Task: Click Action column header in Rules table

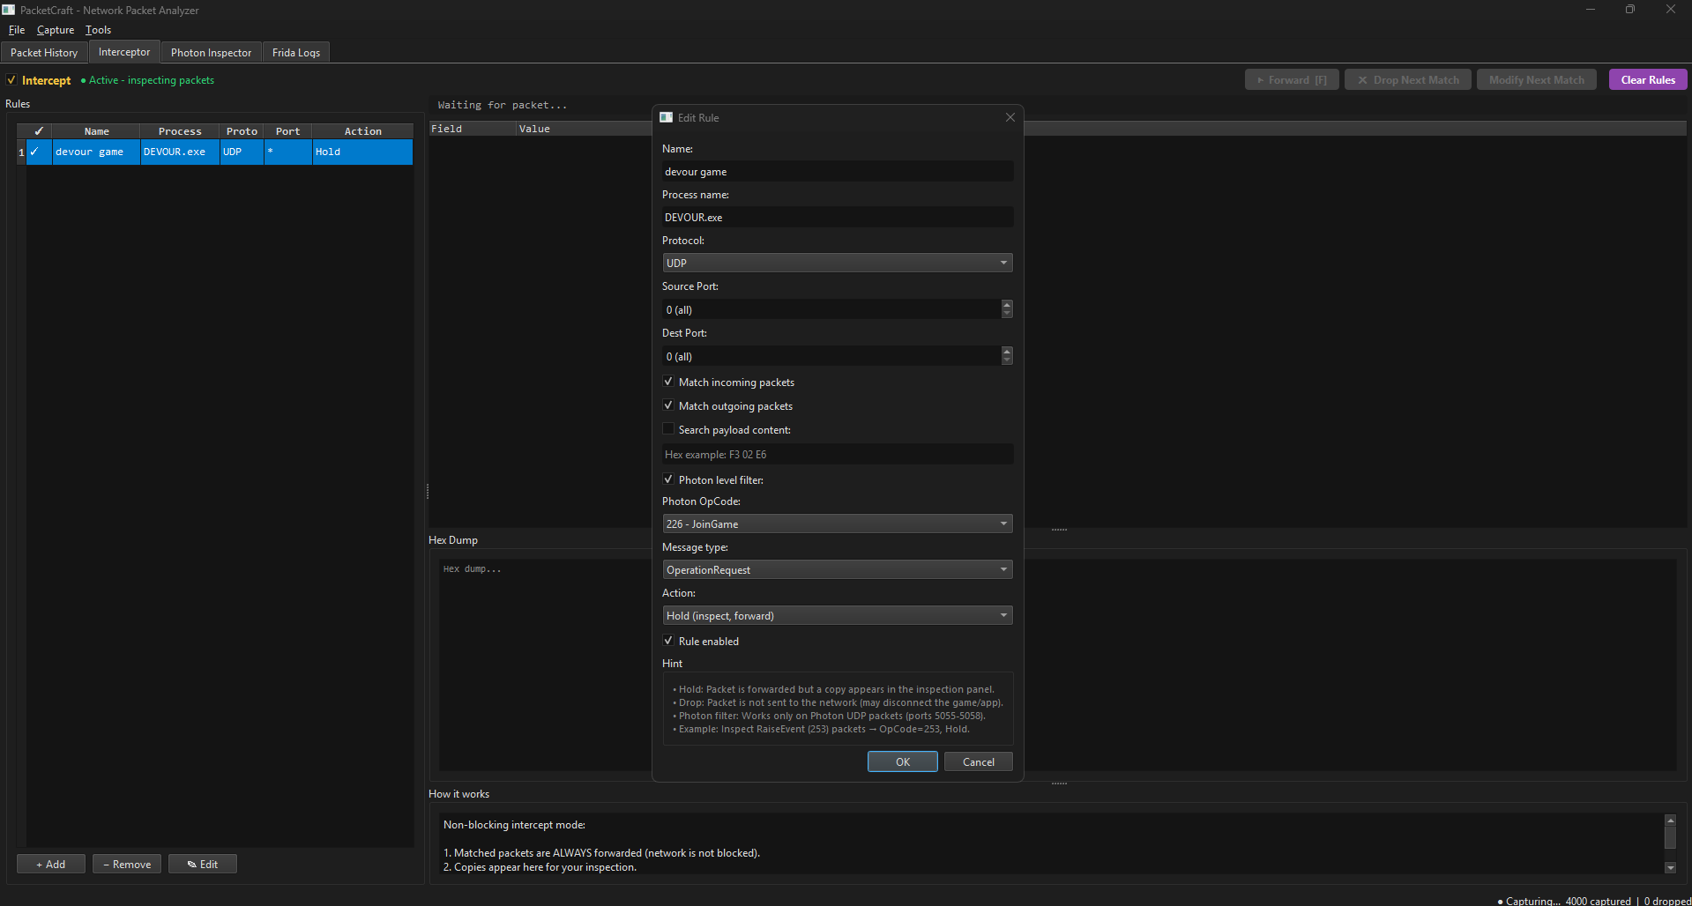Action: [362, 130]
